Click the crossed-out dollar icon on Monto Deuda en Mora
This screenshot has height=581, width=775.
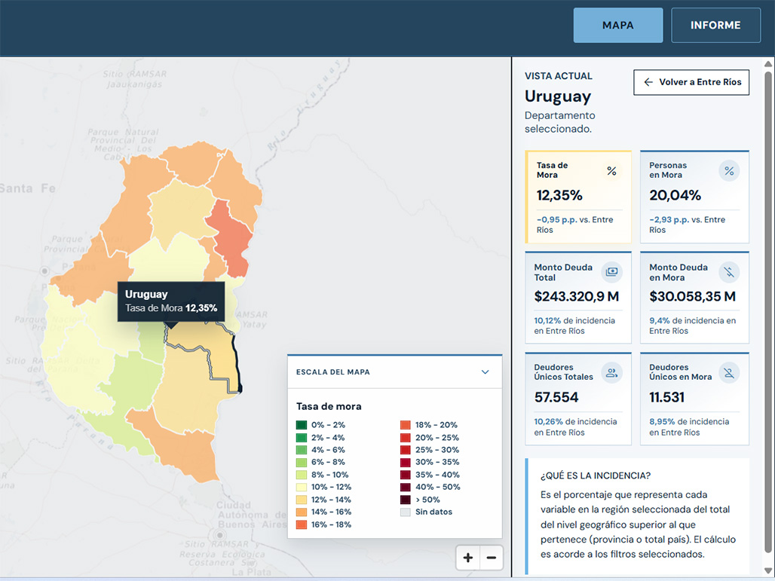pos(729,272)
